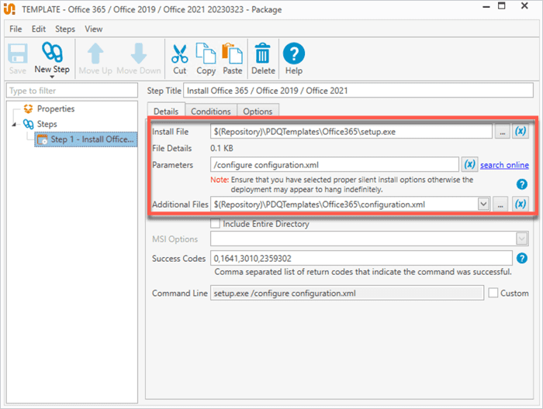This screenshot has height=409, width=543.
Task: Switch to the Options tab
Action: [258, 111]
